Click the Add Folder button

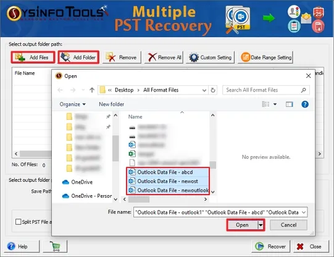coord(78,57)
